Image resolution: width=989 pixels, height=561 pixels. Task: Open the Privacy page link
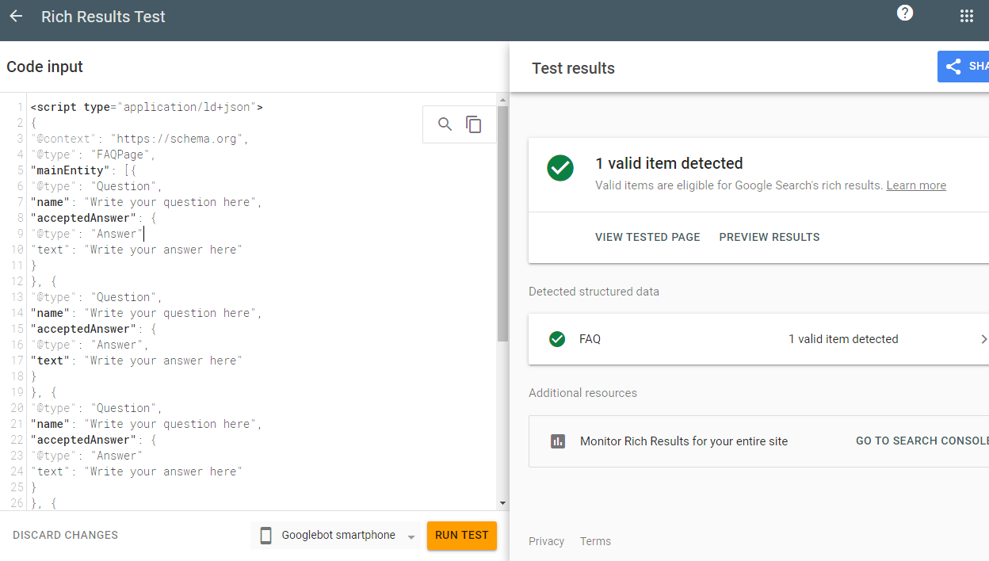(x=546, y=541)
